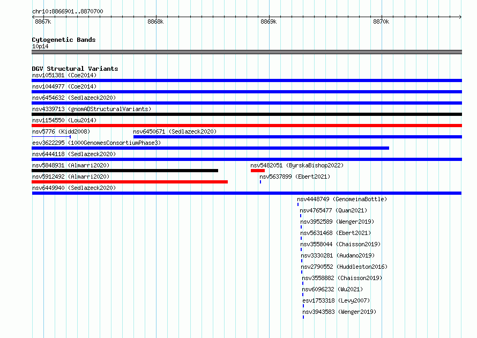Open nsv3952589 (Wenger2019) label
The height and width of the screenshot is (338, 477).
(x=337, y=222)
